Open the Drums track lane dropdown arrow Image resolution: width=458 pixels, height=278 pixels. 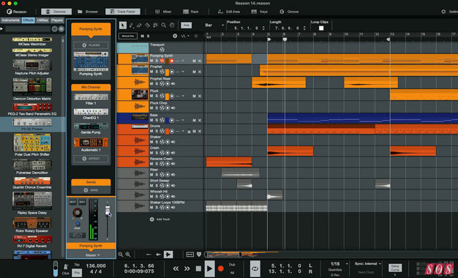click(183, 131)
